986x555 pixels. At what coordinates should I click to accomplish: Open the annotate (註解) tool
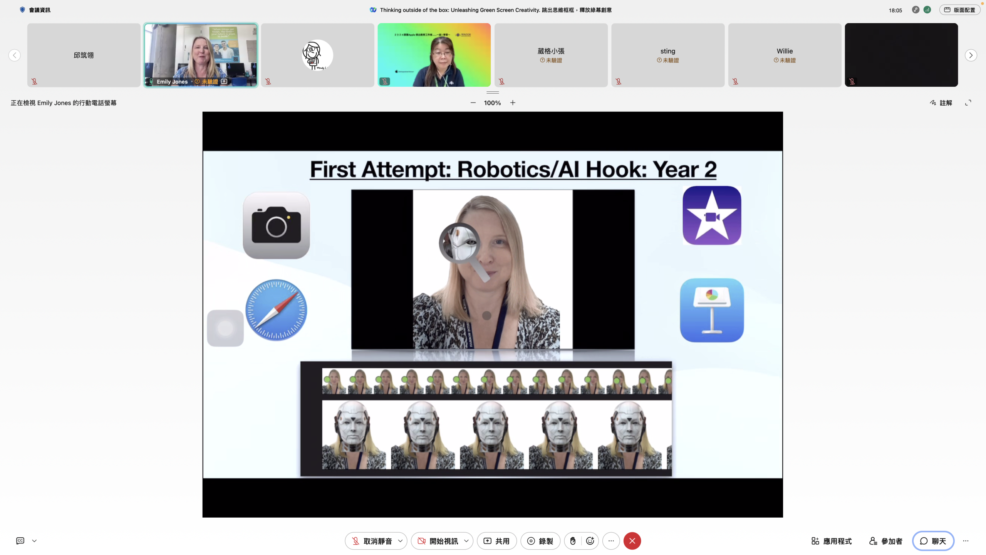click(941, 103)
